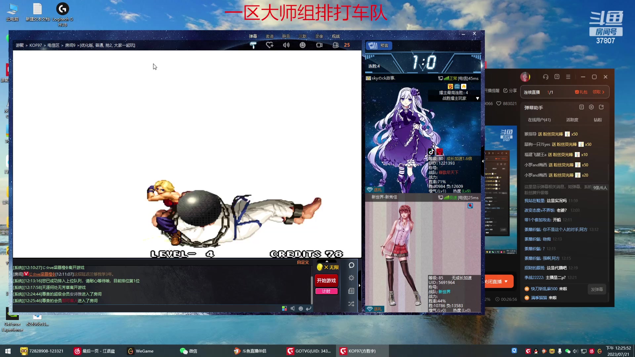Image resolution: width=635 pixels, height=357 pixels.
Task: Click the shuffle arrows icon
Action: [x=351, y=304]
